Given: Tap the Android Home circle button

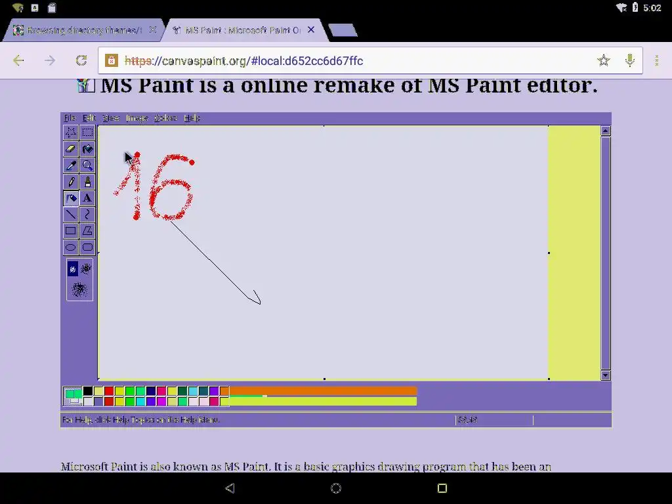Looking at the screenshot, I should [336, 488].
